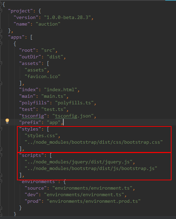This screenshot has width=176, height=219.
Task: Click the underlined "tsconfig" key
Action: 33,116
